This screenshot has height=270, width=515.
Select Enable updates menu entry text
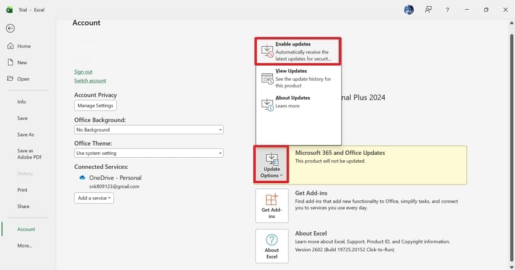(293, 44)
